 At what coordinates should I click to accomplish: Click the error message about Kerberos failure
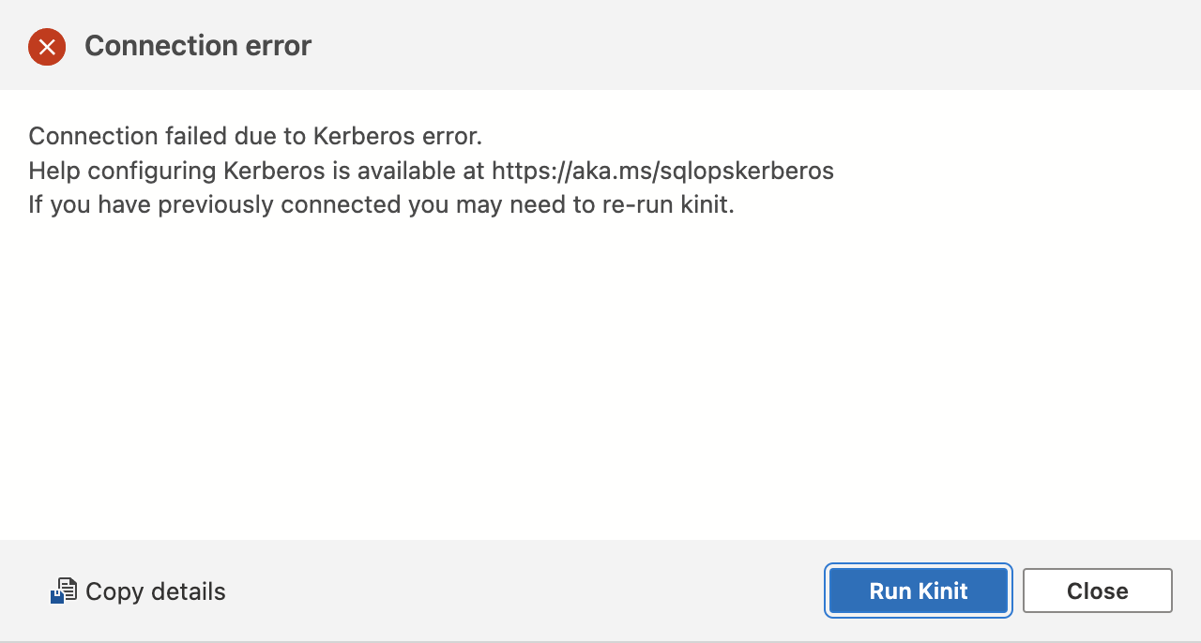tap(255, 136)
